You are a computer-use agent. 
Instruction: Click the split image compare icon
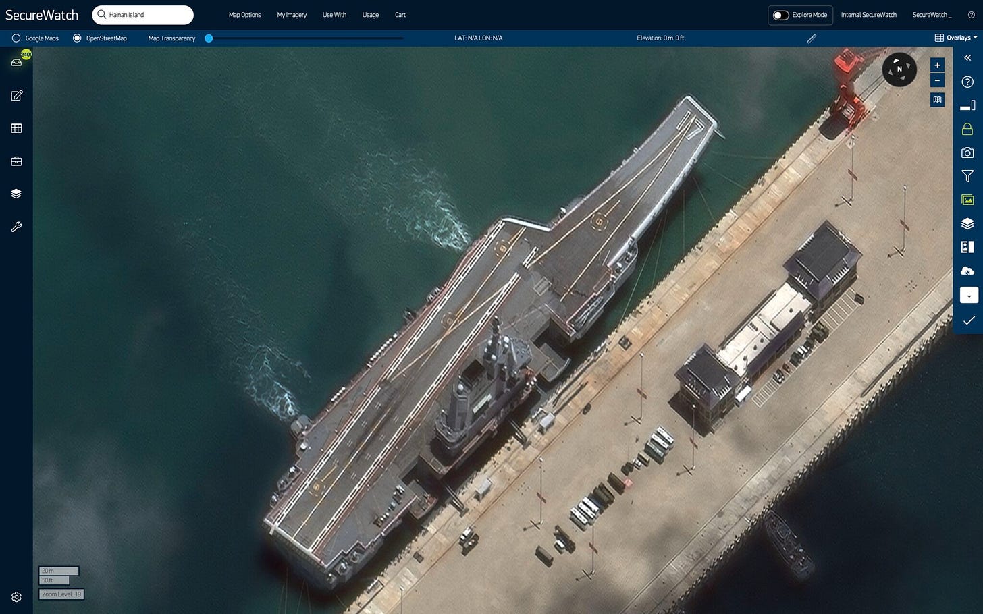point(967,247)
